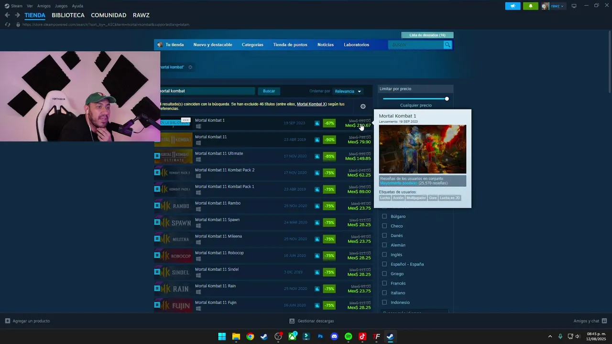Viewport: 612px width, 344px height.
Task: Remove the 'mortal kombat' search tag
Action: [190, 67]
